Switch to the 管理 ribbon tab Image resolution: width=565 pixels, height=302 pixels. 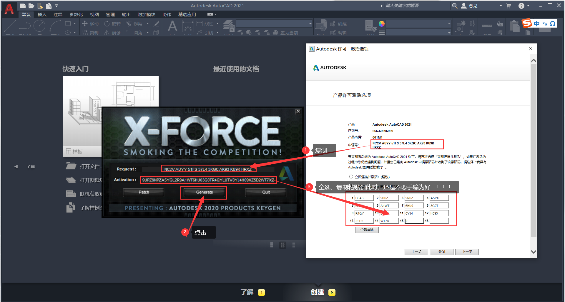point(110,14)
